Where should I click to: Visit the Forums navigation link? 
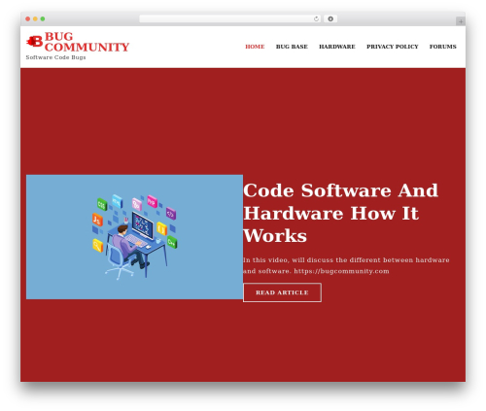coord(443,47)
